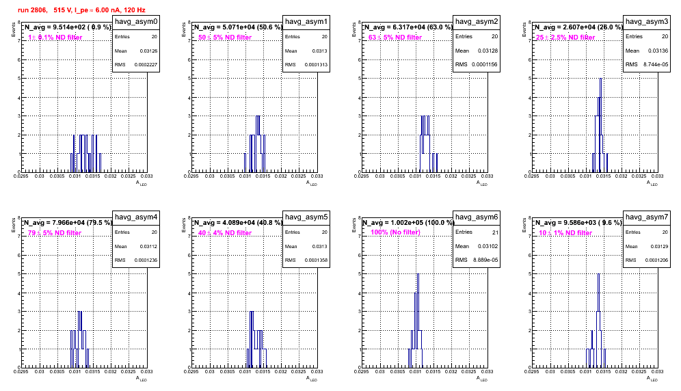This screenshot has width=681, height=391.
Task: Click N_avg = 6.317e+04 label
Action: (408, 27)
